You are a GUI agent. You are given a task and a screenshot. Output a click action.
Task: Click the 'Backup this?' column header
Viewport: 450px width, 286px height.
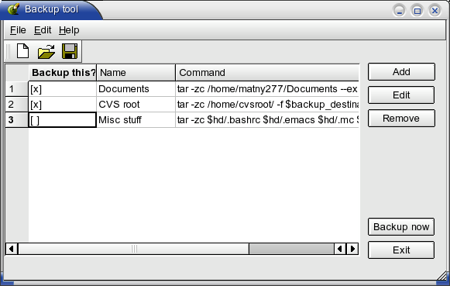[x=63, y=73]
